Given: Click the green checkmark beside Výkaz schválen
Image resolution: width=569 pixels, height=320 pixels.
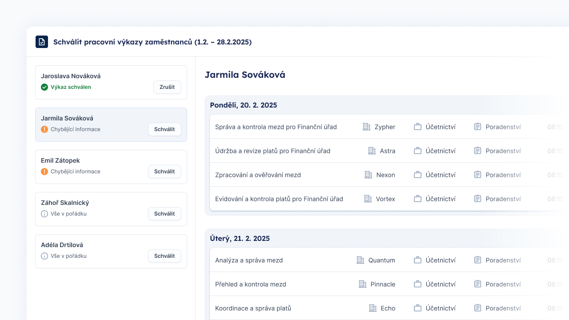Looking at the screenshot, I should [44, 87].
